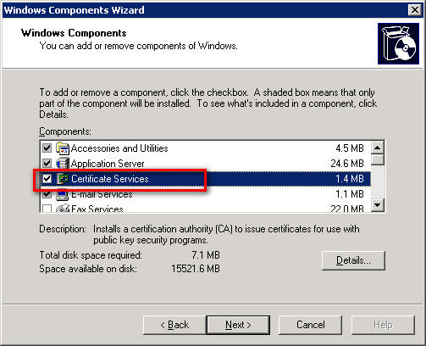This screenshot has height=346, width=426.
Task: Toggle the Certificate Services checkbox
Action: point(47,179)
